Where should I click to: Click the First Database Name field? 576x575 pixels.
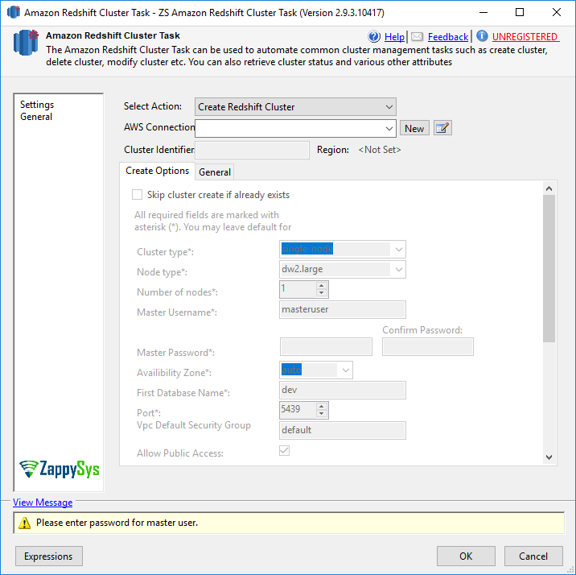coord(343,390)
